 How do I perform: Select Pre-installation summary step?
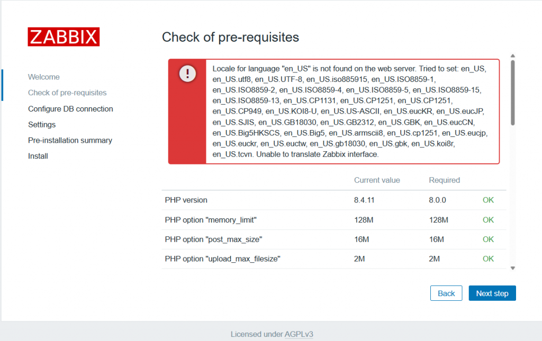click(70, 141)
